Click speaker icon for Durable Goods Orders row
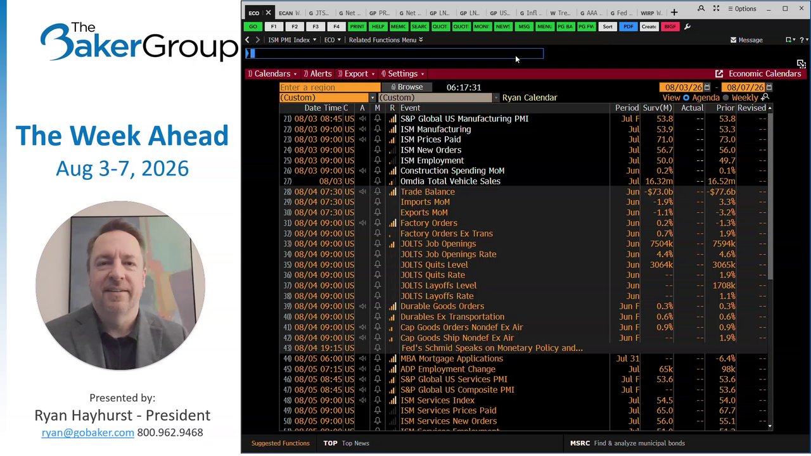 coord(362,307)
